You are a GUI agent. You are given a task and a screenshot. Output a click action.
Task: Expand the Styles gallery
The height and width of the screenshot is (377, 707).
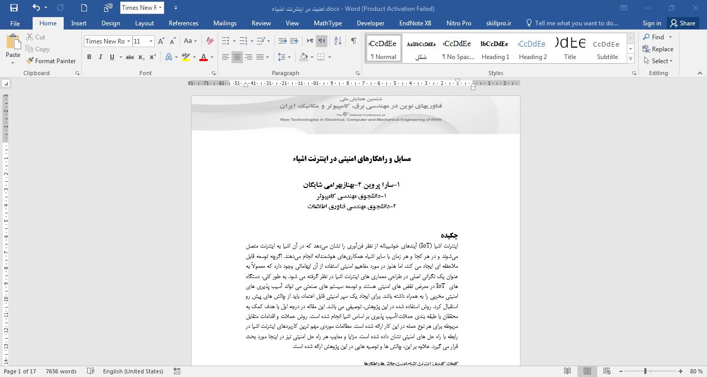[x=630, y=59]
